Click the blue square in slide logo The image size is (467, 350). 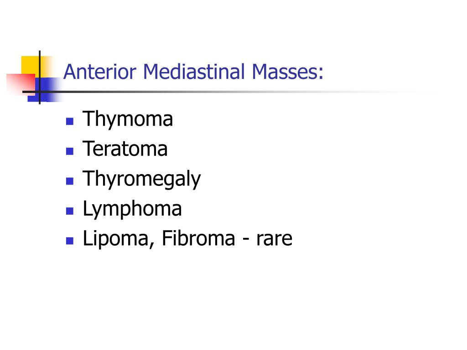point(45,90)
